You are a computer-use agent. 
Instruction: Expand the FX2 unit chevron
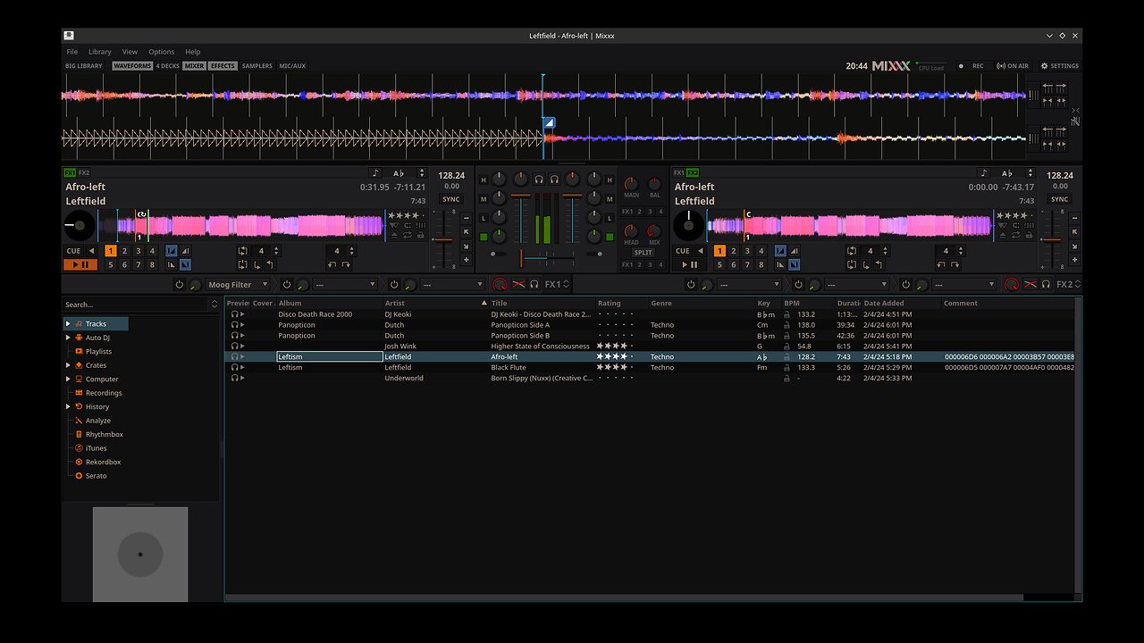pos(1077,284)
